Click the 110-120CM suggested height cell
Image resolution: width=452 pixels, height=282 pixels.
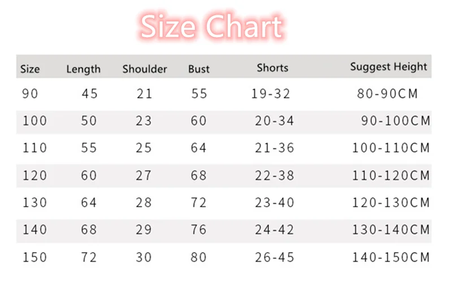click(x=391, y=175)
